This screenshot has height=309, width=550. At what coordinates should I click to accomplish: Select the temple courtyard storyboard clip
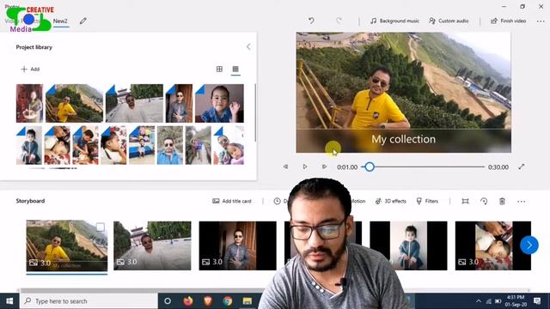tap(152, 245)
